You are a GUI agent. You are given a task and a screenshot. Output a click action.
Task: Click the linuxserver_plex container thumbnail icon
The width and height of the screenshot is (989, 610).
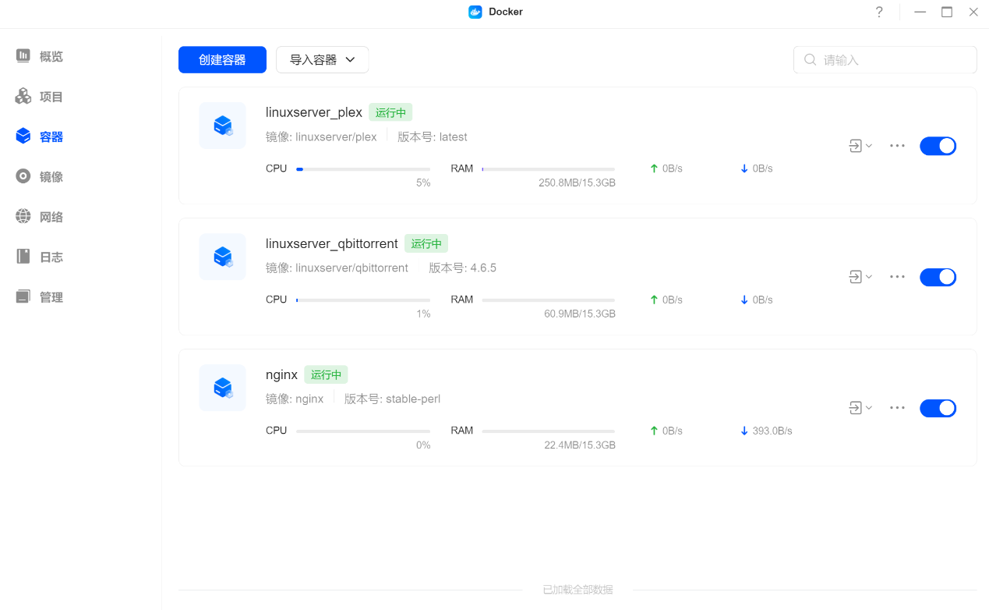(223, 126)
